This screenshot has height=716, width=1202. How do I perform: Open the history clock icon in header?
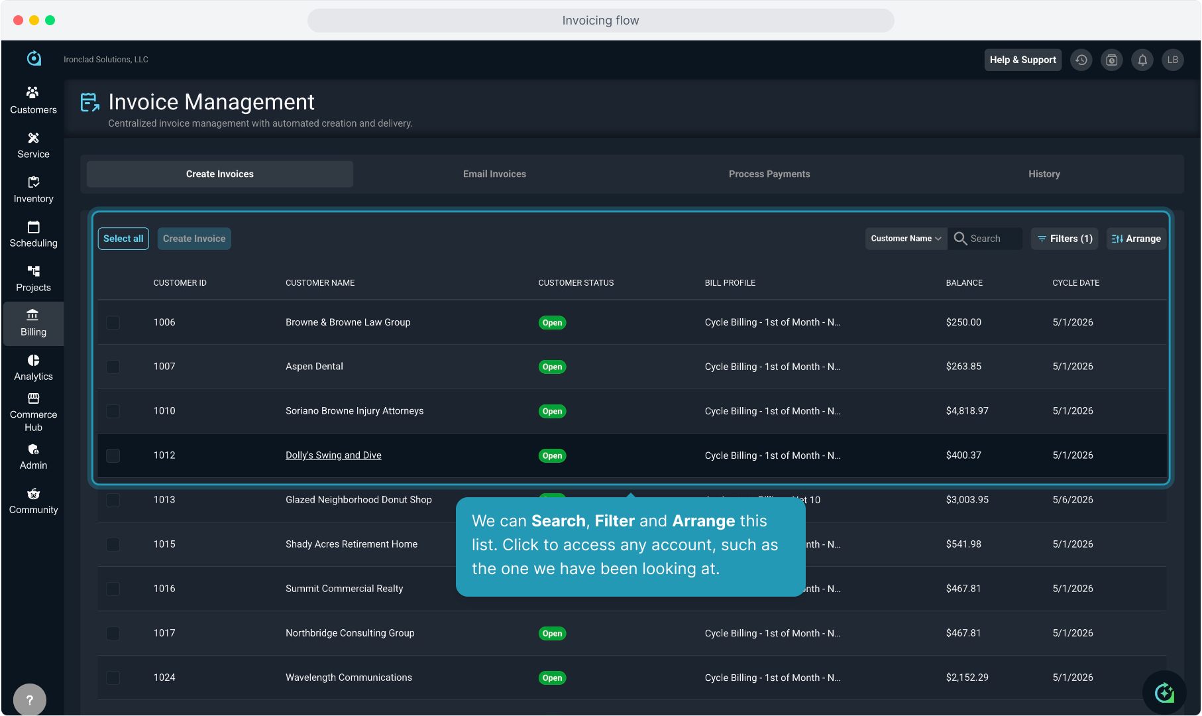tap(1081, 60)
